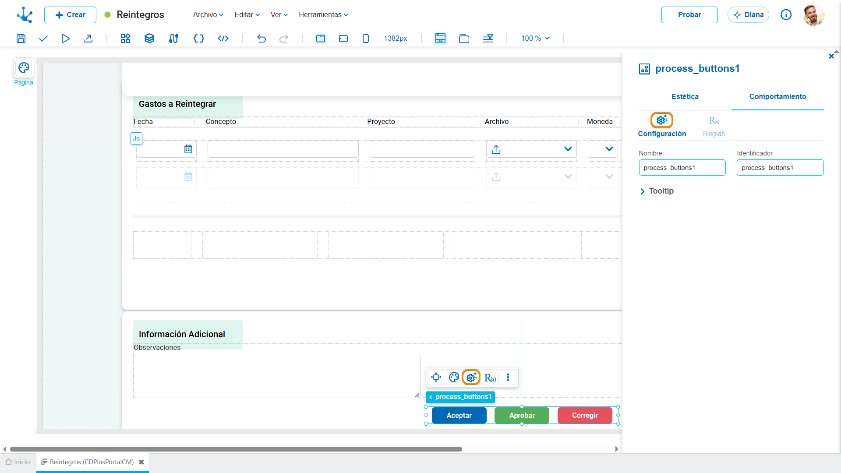Click the Probar button
Screen dimensions: 841x473
click(x=689, y=14)
